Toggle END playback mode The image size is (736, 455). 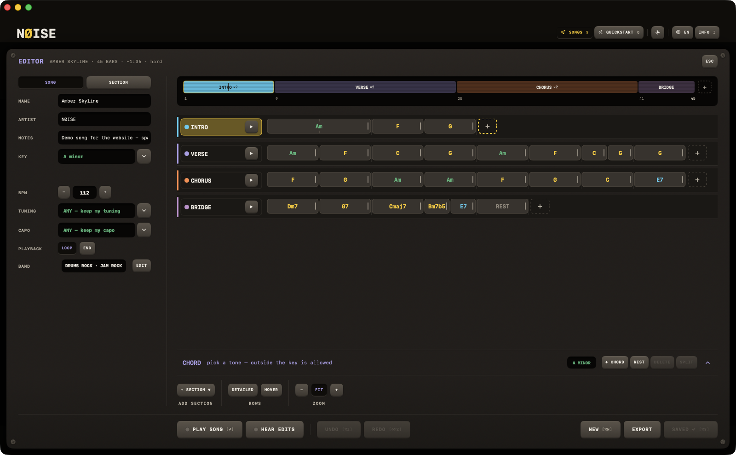(87, 248)
